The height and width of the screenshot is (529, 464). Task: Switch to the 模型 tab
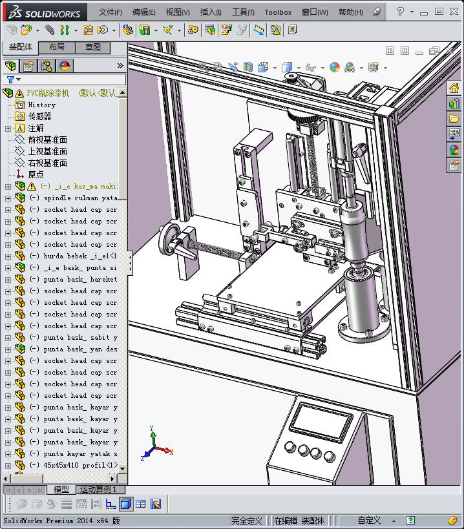pyautogui.click(x=61, y=489)
